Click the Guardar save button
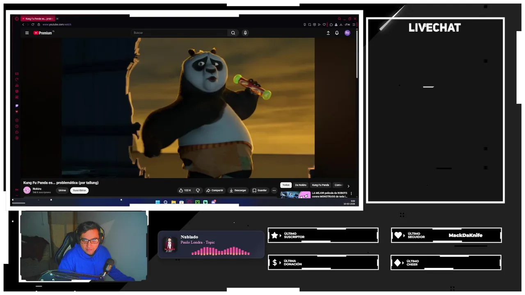Screen dimensions: 525x295 (260, 191)
